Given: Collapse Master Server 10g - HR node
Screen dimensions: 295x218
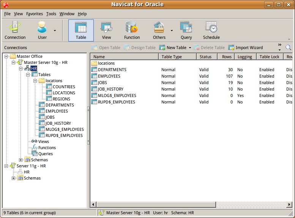Looking at the screenshot, I should pyautogui.click(x=13, y=62).
